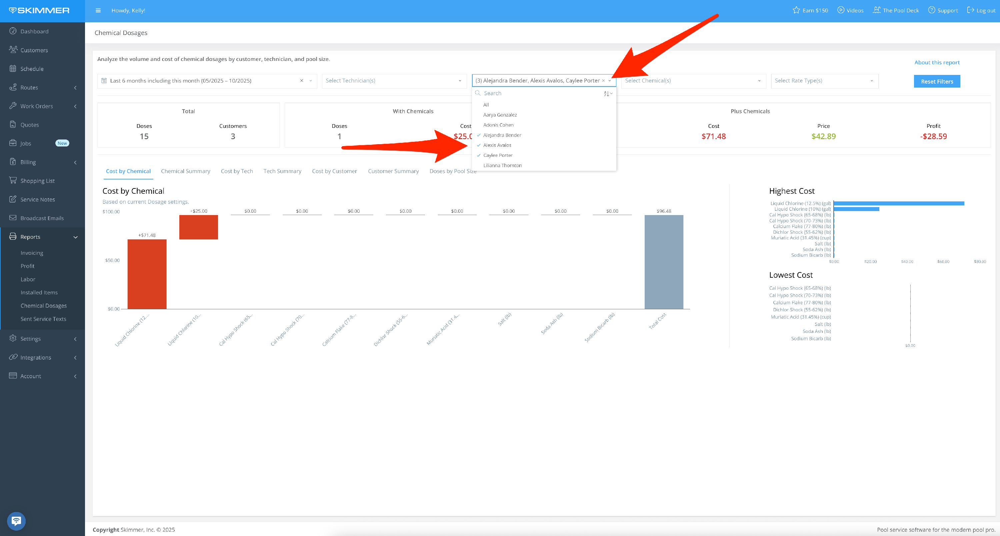The width and height of the screenshot is (1000, 536).
Task: Uncheck Alejandra Bender in customer list
Action: [502, 135]
